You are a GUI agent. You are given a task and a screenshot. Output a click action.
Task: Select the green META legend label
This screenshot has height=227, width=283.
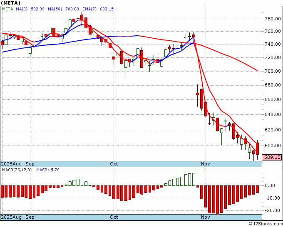coord(7,9)
